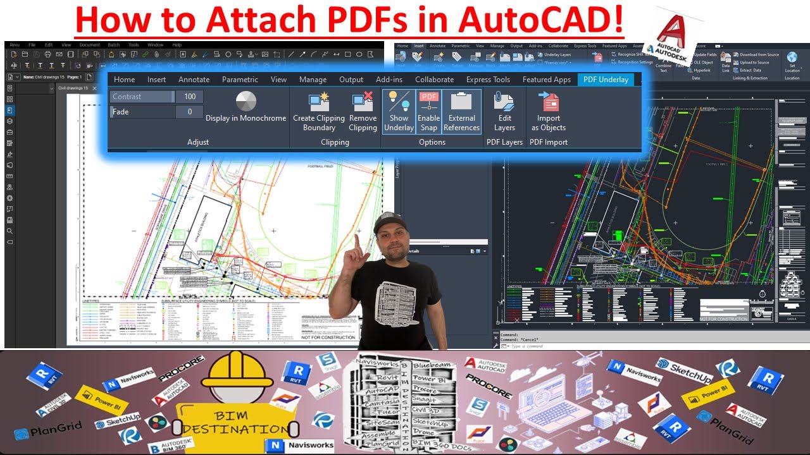Toggle the Show Underlay option
This screenshot has height=455, width=810.
pyautogui.click(x=399, y=112)
